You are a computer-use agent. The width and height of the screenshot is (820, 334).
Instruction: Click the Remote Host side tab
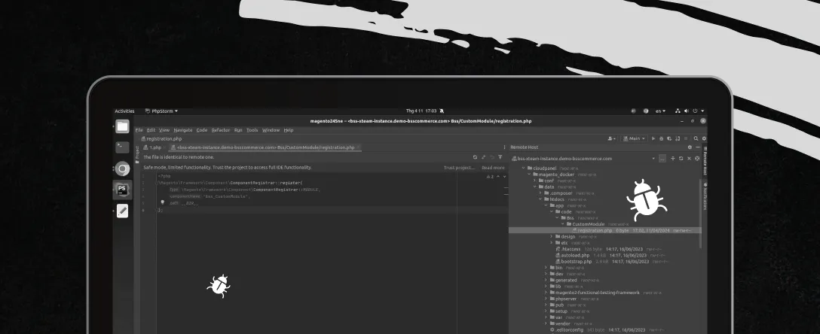(705, 162)
